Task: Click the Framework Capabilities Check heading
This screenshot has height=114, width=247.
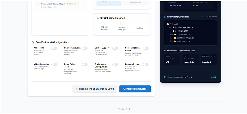Action: pos(181,51)
